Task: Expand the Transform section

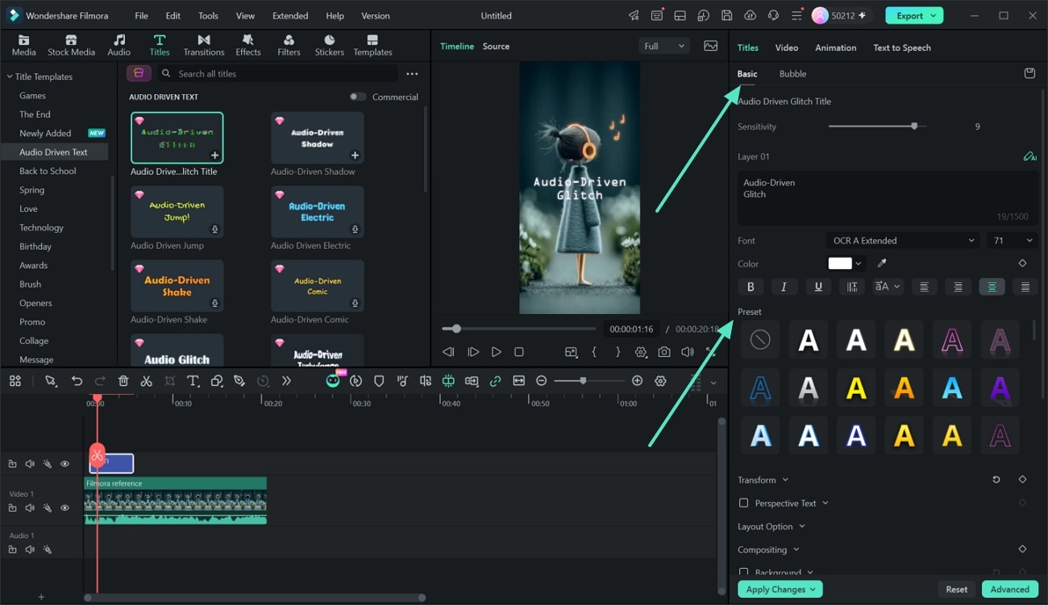Action: point(763,479)
